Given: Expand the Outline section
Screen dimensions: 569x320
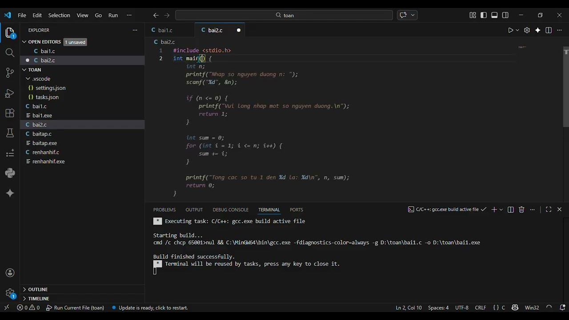Looking at the screenshot, I should pos(24,289).
